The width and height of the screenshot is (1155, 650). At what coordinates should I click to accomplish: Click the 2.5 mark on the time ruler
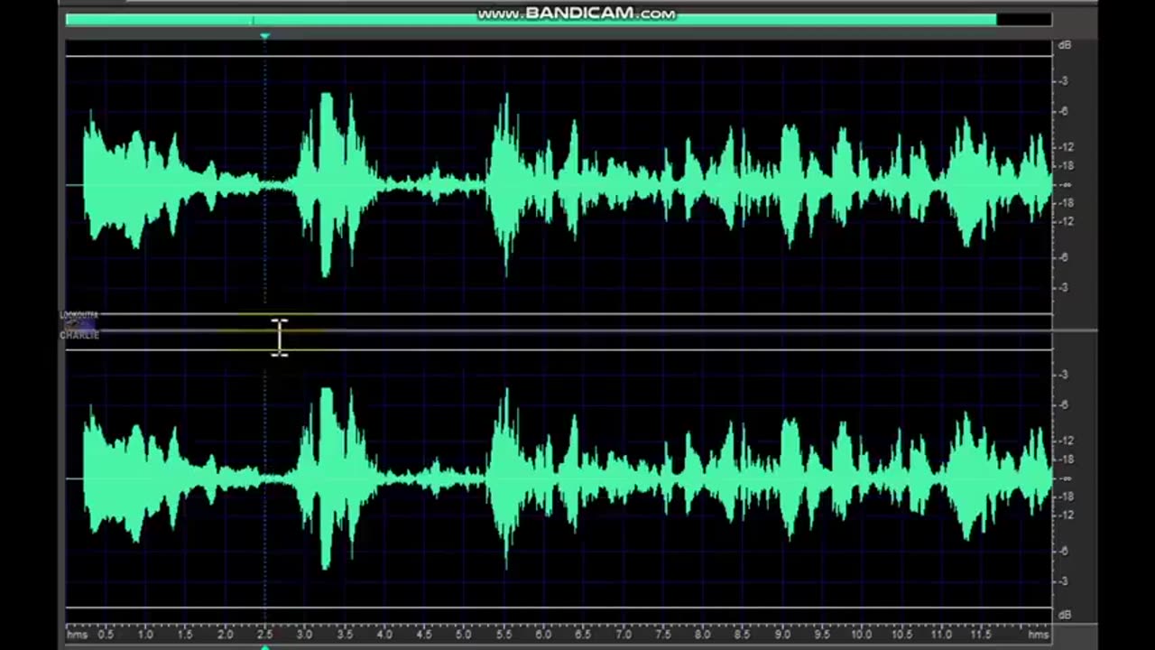[264, 635]
